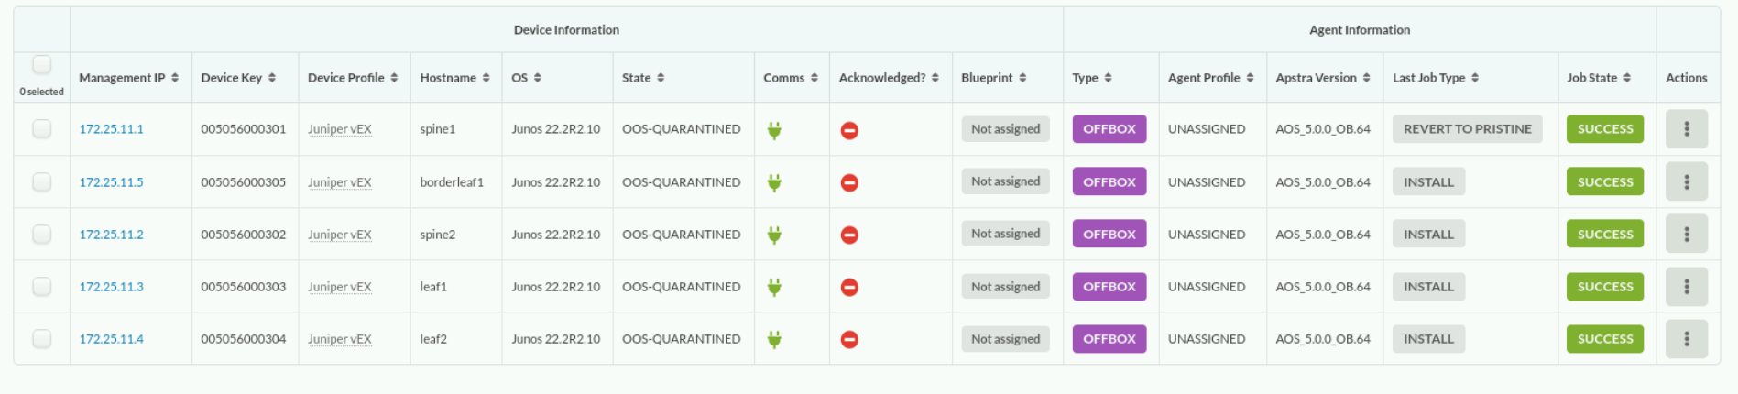The width and height of the screenshot is (1738, 394).
Task: Click red not-acknowledged icon for leaf1
Action: pyautogui.click(x=849, y=287)
